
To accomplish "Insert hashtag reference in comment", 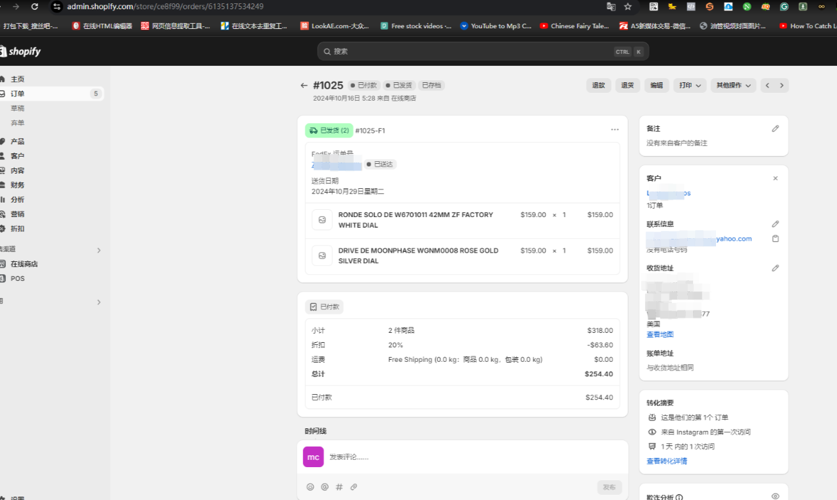I will tap(339, 487).
